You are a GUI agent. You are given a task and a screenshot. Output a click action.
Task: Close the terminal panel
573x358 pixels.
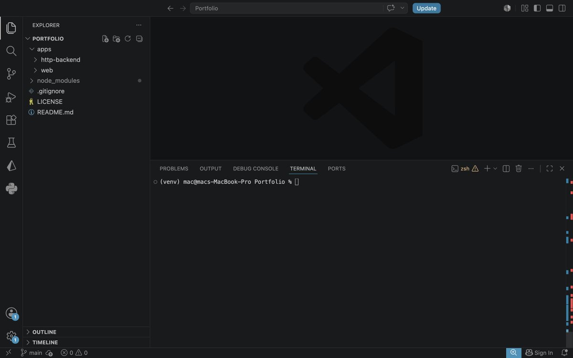point(562,168)
